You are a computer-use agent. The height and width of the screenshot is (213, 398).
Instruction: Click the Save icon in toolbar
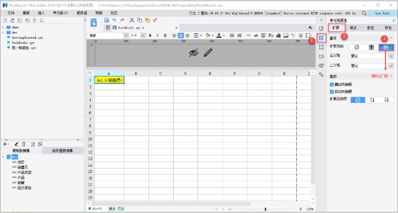(x=107, y=20)
